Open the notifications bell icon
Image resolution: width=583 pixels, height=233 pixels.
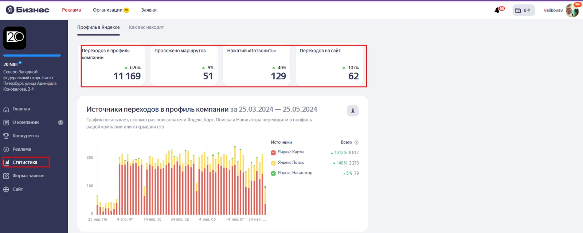tap(497, 10)
